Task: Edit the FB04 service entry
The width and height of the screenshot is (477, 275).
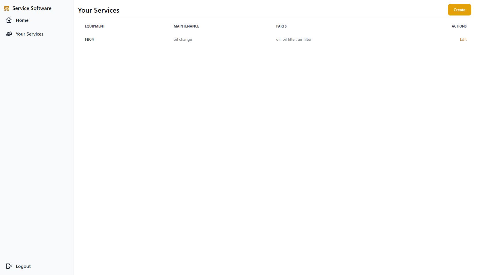Action: 463,39
